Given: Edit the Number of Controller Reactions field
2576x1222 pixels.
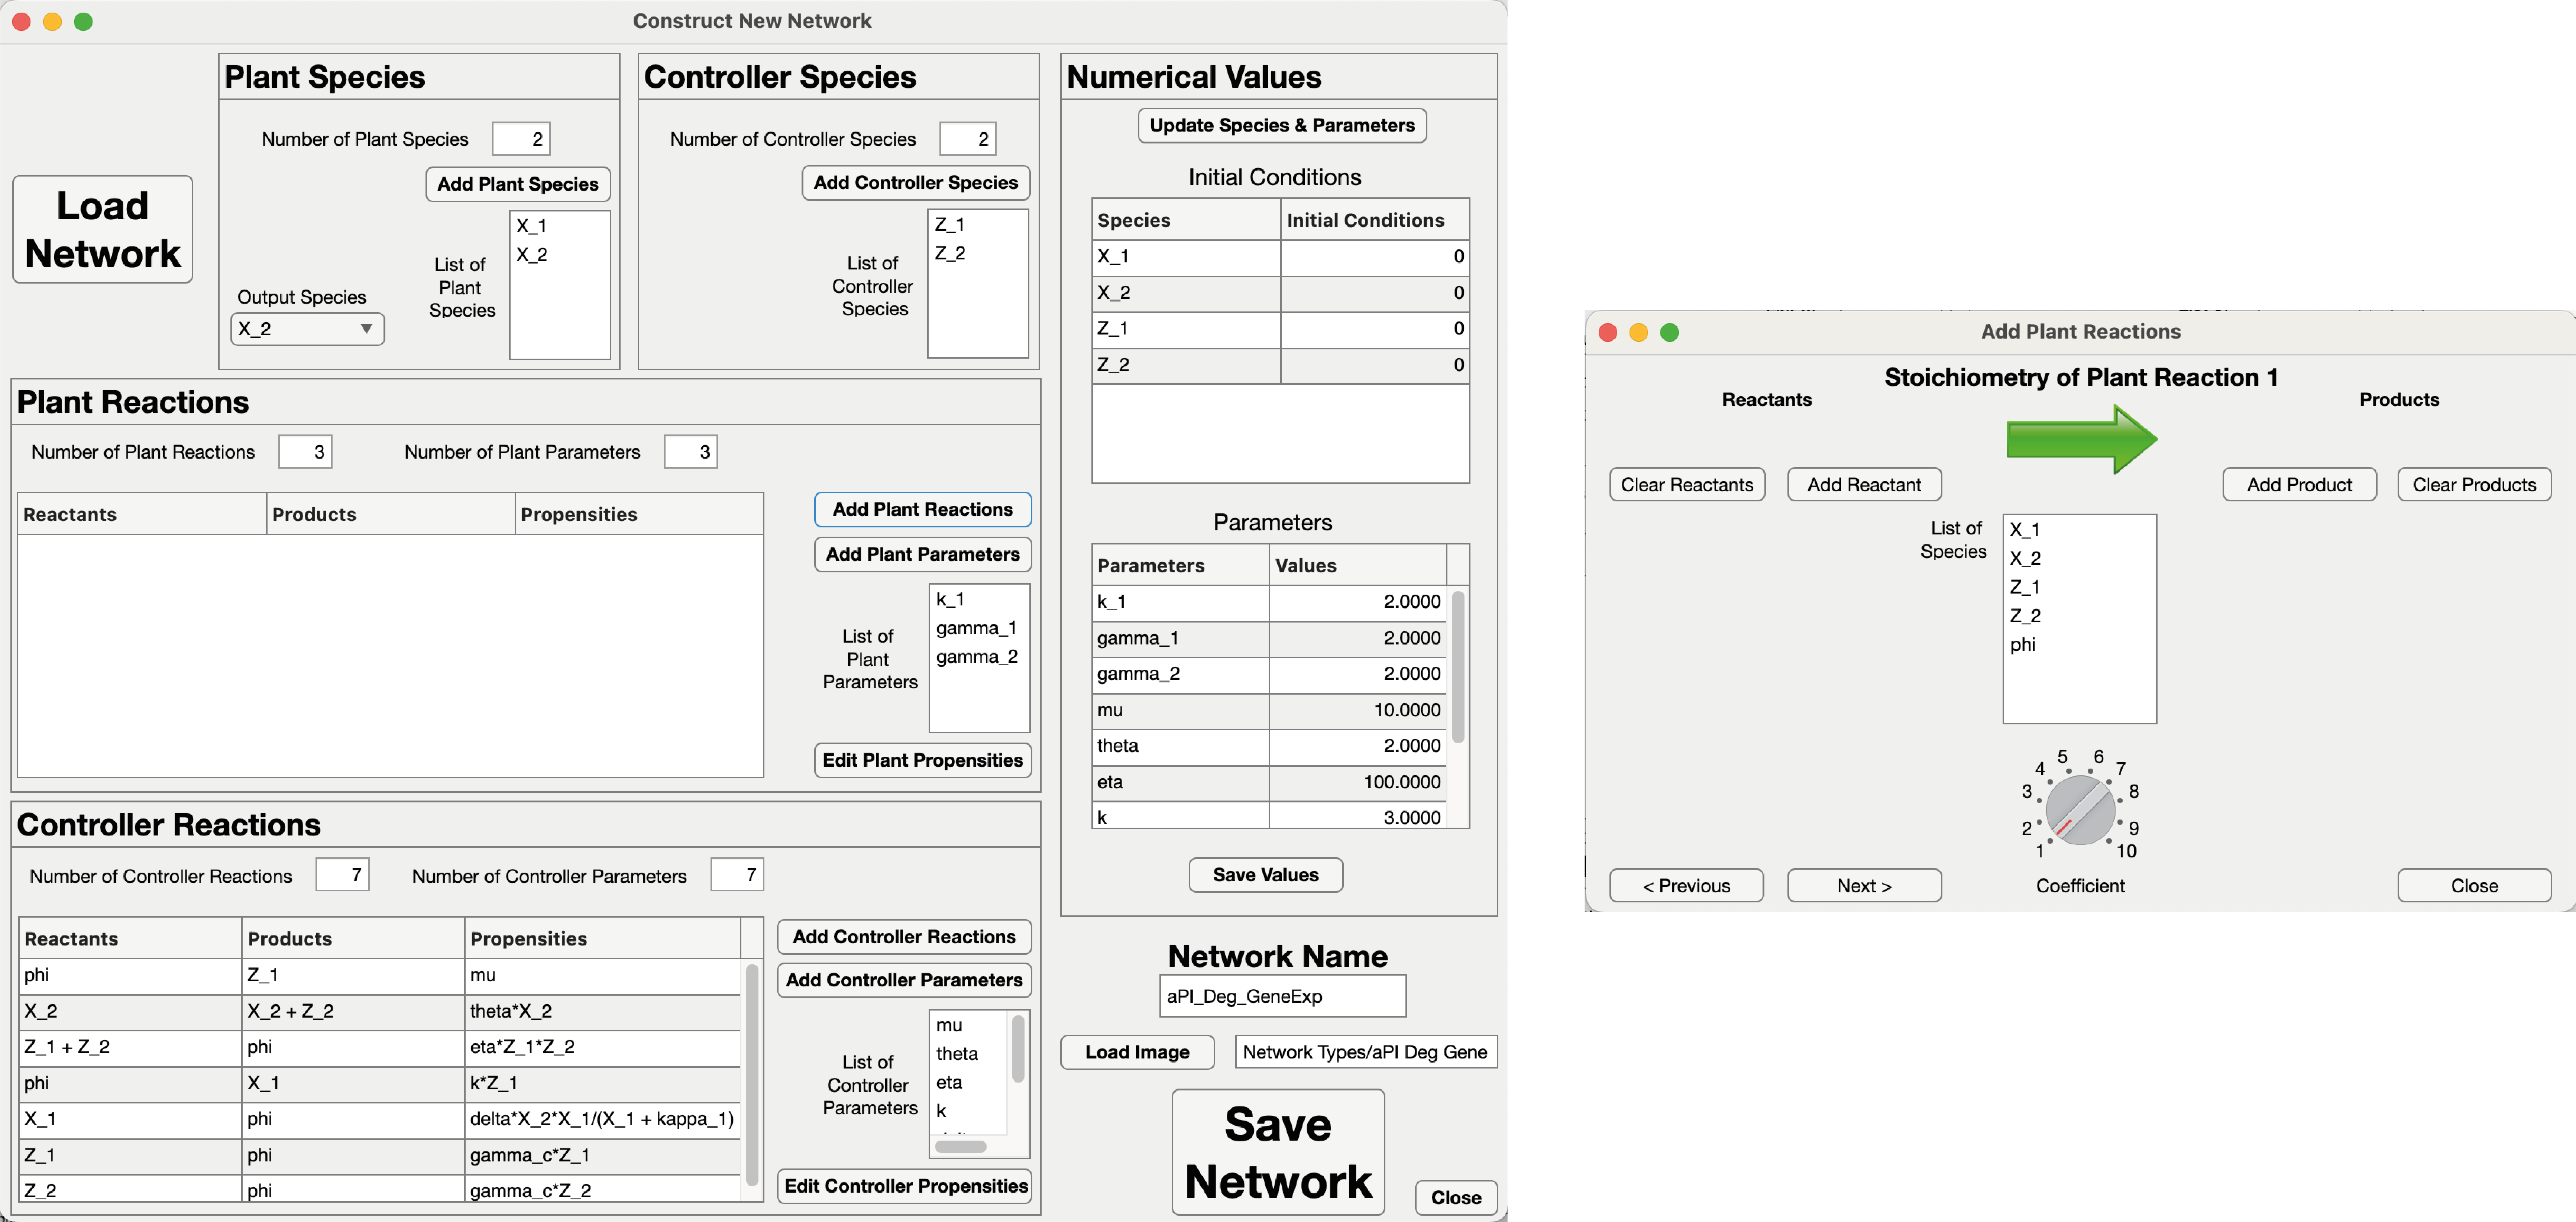Looking at the screenshot, I should (342, 875).
